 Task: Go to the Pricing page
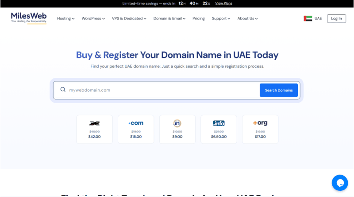(198, 19)
